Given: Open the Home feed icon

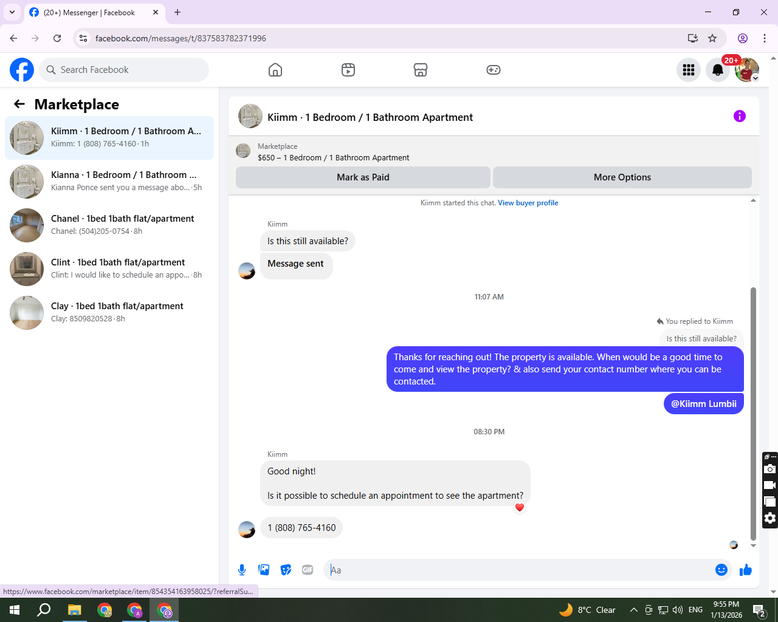Looking at the screenshot, I should (275, 70).
